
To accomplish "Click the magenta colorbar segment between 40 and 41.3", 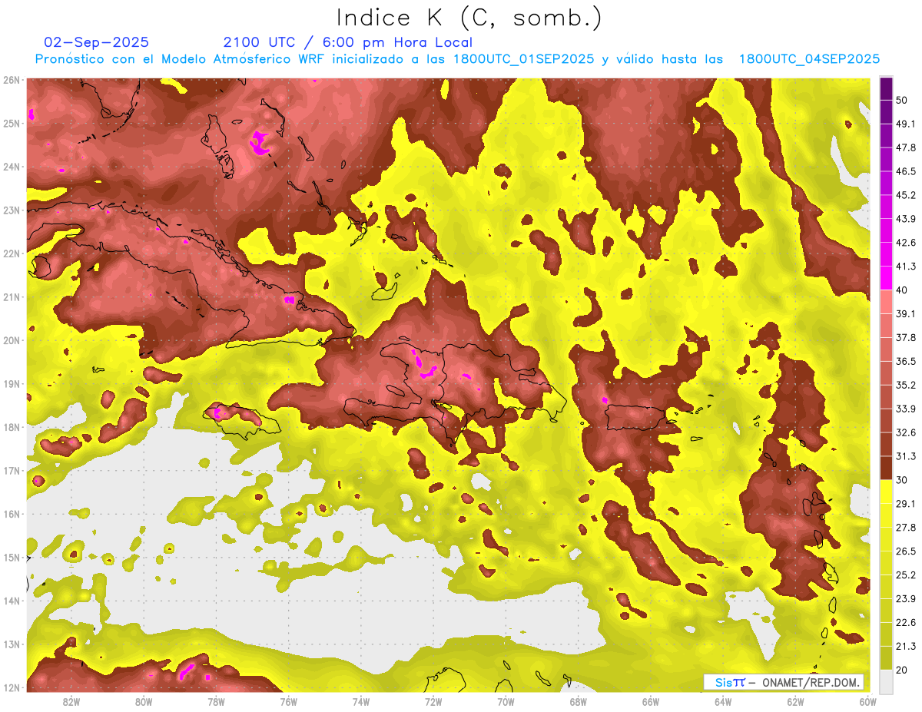I will coord(886,278).
